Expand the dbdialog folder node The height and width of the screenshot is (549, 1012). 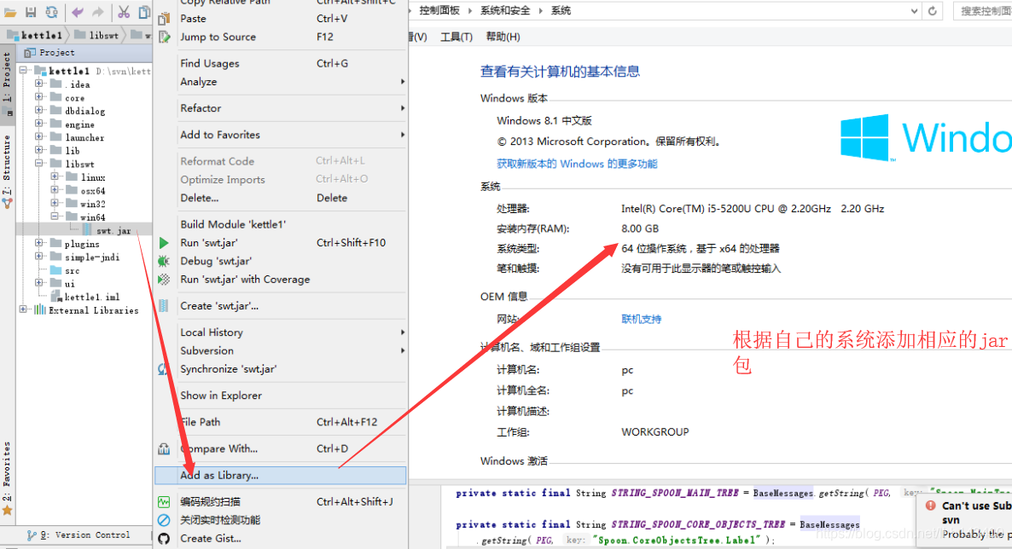(x=38, y=110)
